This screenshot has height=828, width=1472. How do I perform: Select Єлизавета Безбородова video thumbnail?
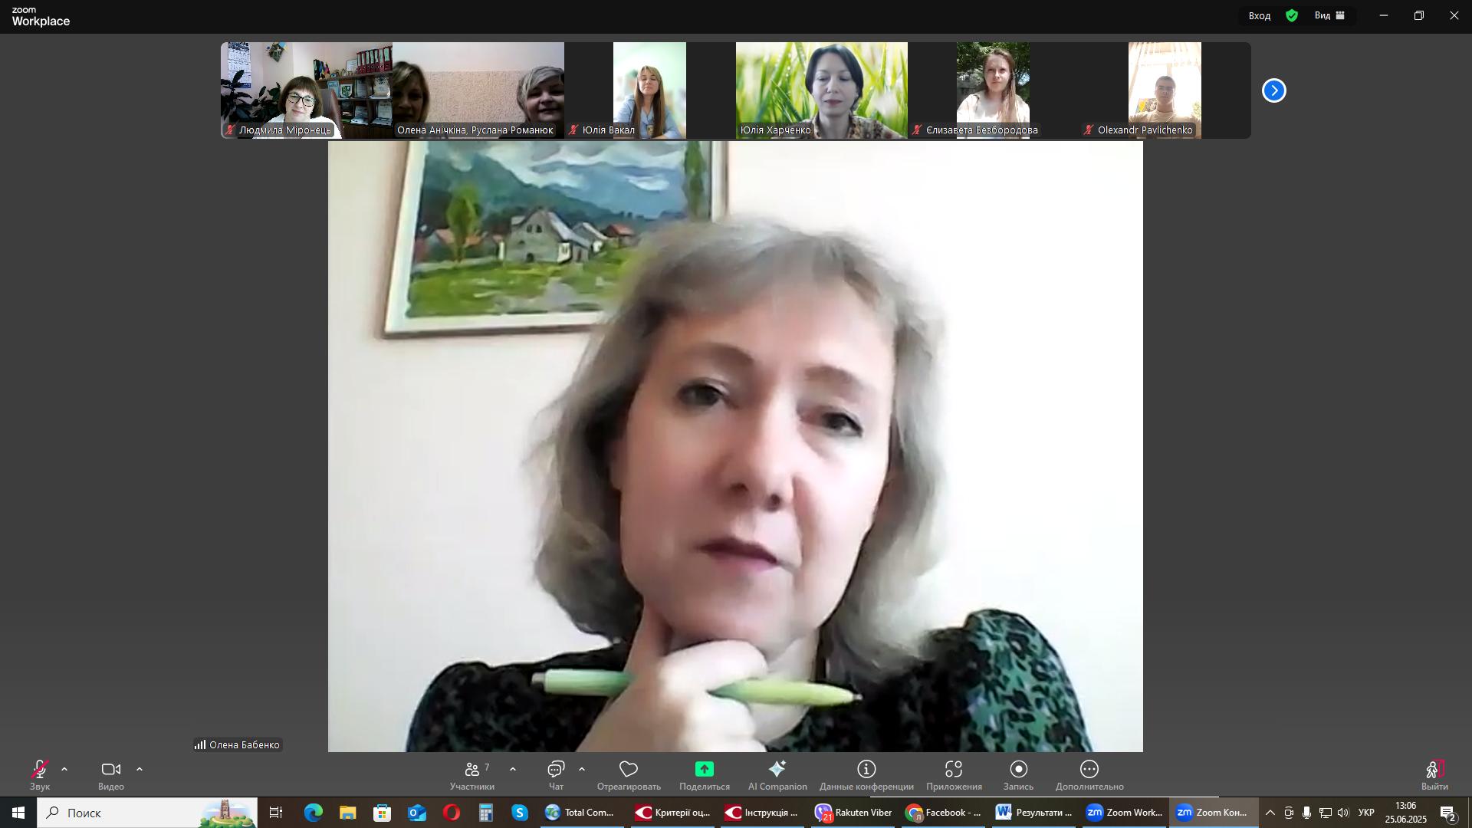pos(994,90)
